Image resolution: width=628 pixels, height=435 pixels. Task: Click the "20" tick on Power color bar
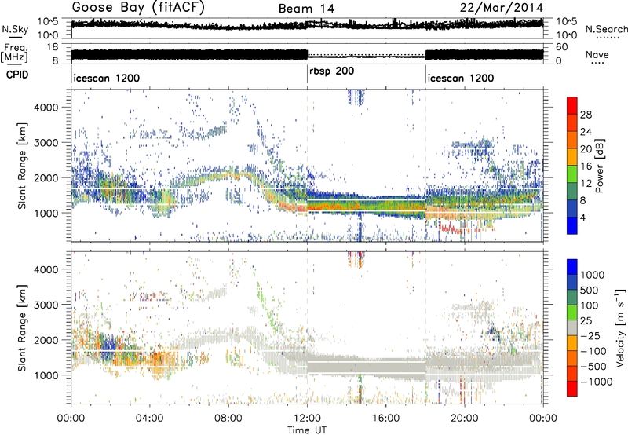point(586,149)
